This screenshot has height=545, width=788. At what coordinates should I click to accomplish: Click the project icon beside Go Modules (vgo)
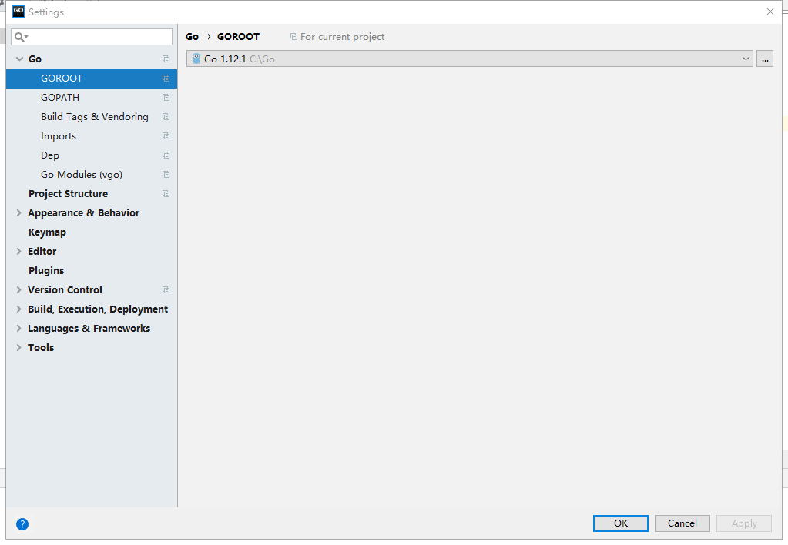[166, 174]
